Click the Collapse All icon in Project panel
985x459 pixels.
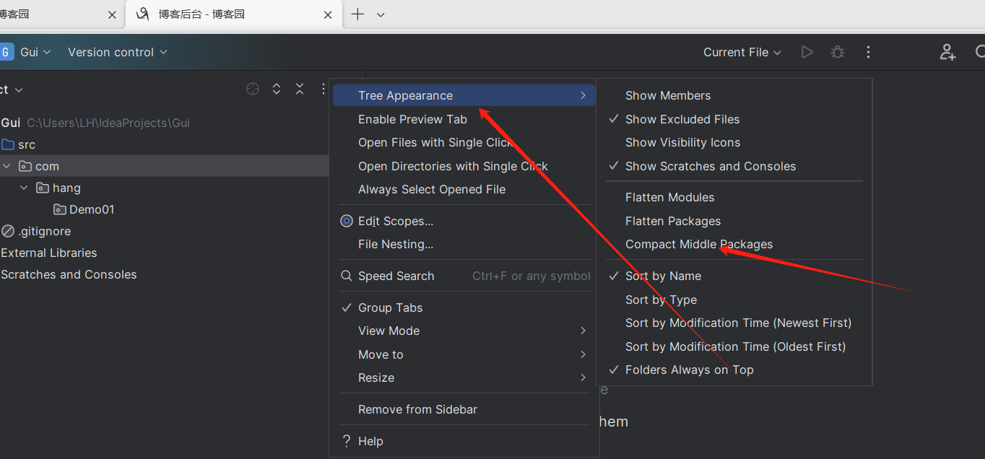pyautogui.click(x=300, y=89)
